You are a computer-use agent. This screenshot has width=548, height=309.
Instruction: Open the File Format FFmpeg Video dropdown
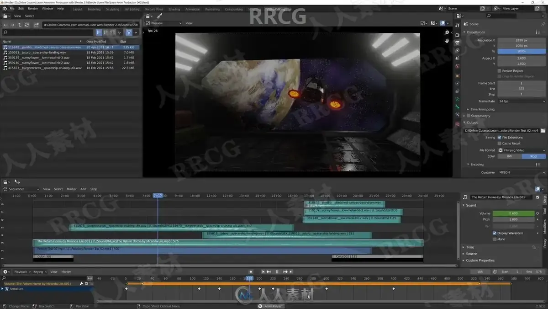pyautogui.click(x=522, y=150)
